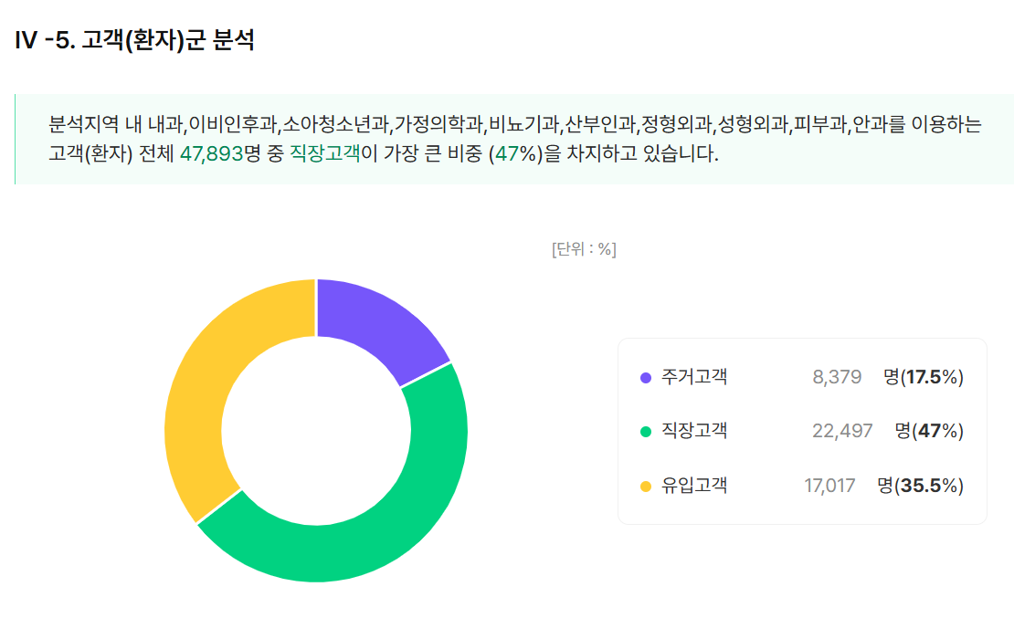The image size is (1014, 618).
Task: Click the [단위 : %] unit label
Action: coord(584,249)
